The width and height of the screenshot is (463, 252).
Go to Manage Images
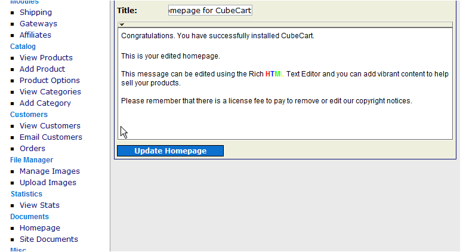pyautogui.click(x=50, y=171)
